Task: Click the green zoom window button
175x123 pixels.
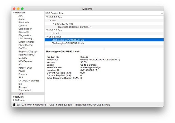Action: click(22, 9)
